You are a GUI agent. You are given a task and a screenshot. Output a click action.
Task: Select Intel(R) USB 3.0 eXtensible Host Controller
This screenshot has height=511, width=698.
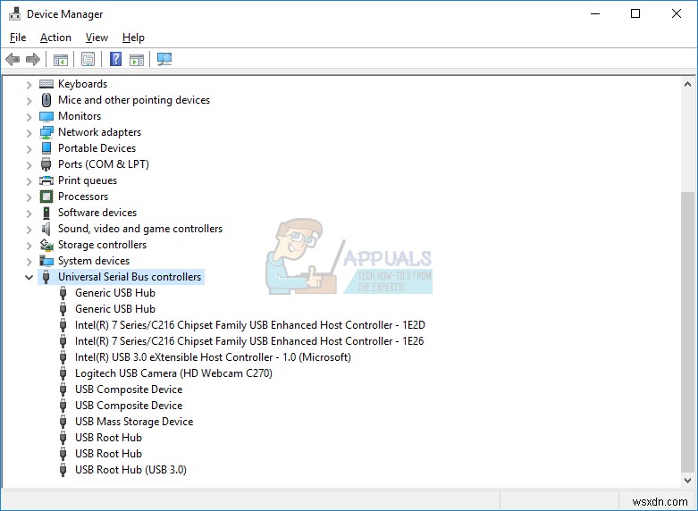point(213,357)
